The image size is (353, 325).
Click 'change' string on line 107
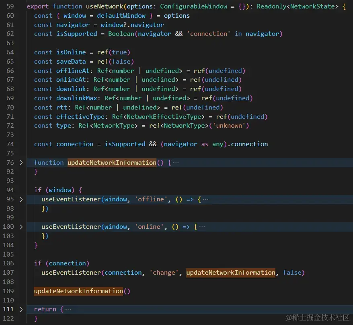tap(164, 273)
